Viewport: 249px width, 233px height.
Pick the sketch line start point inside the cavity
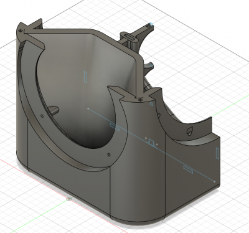[88, 108]
